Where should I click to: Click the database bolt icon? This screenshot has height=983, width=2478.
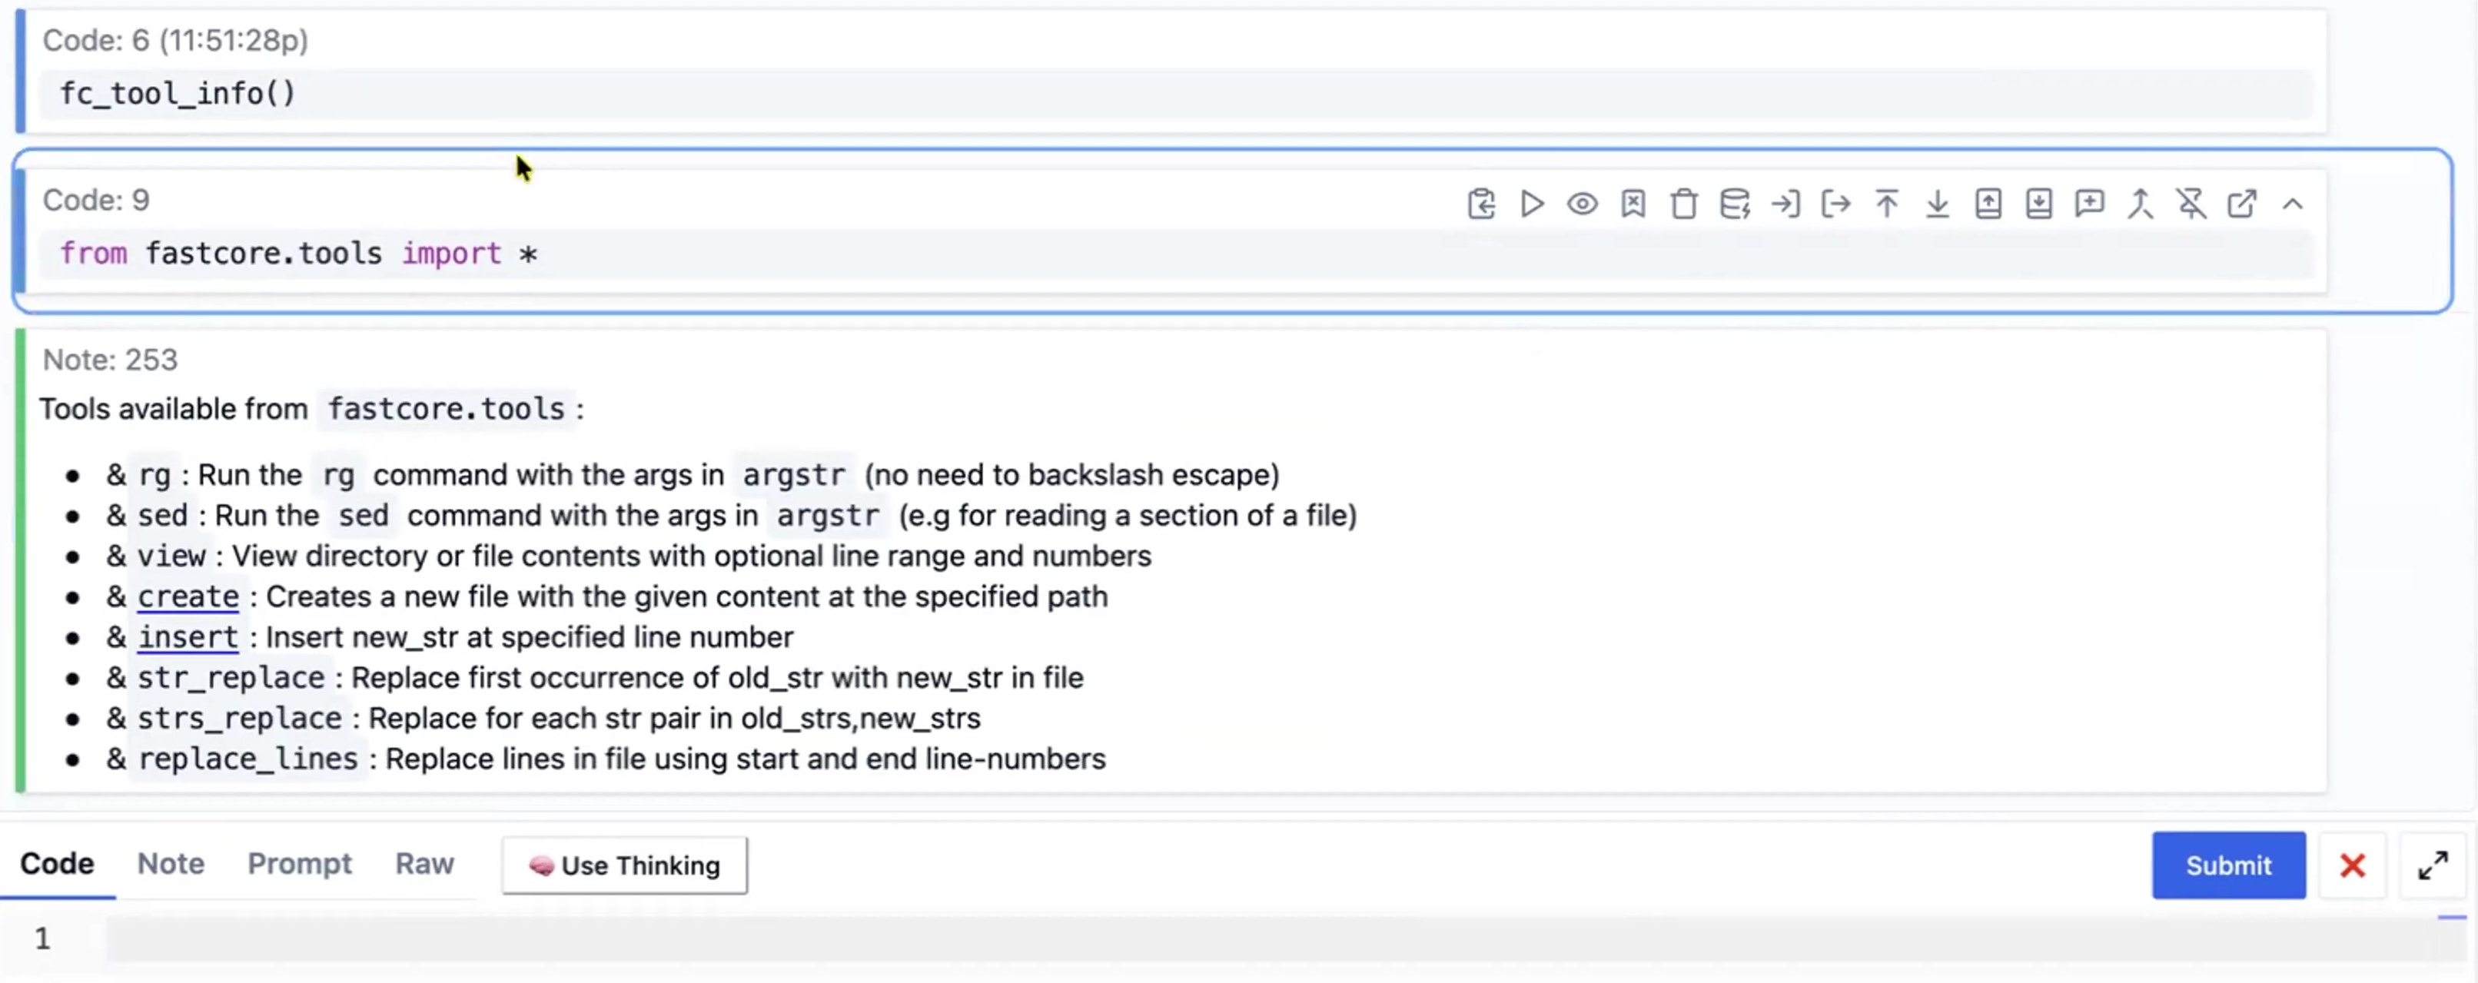click(1735, 204)
